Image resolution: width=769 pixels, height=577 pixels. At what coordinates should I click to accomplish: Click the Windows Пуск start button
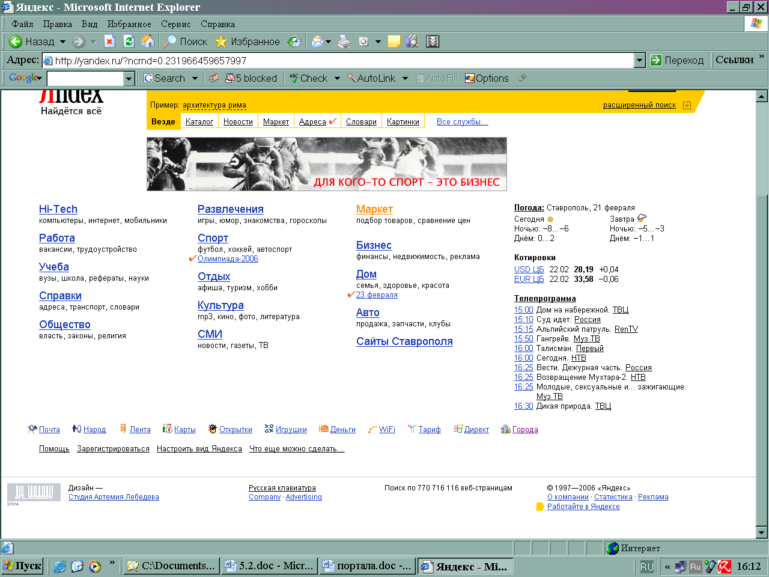[x=22, y=566]
